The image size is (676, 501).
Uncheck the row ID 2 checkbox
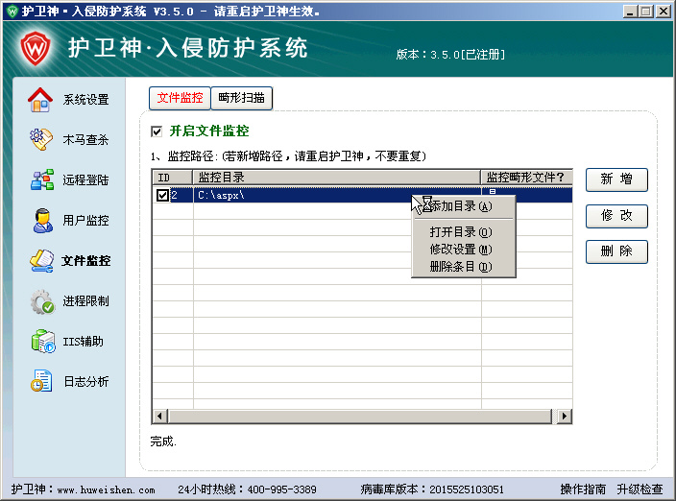coord(162,195)
